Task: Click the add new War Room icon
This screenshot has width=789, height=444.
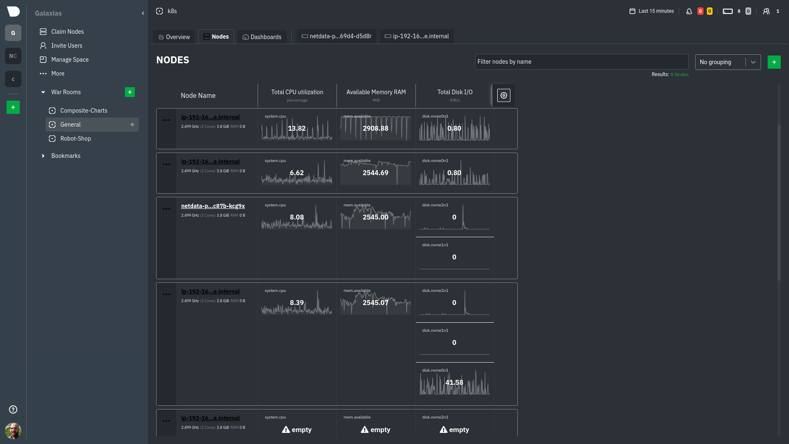Action: click(x=129, y=92)
